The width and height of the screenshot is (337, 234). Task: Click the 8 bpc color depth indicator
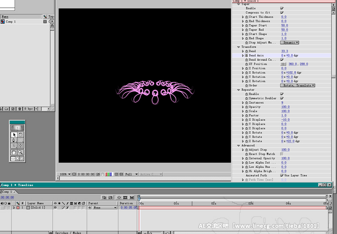point(29,109)
